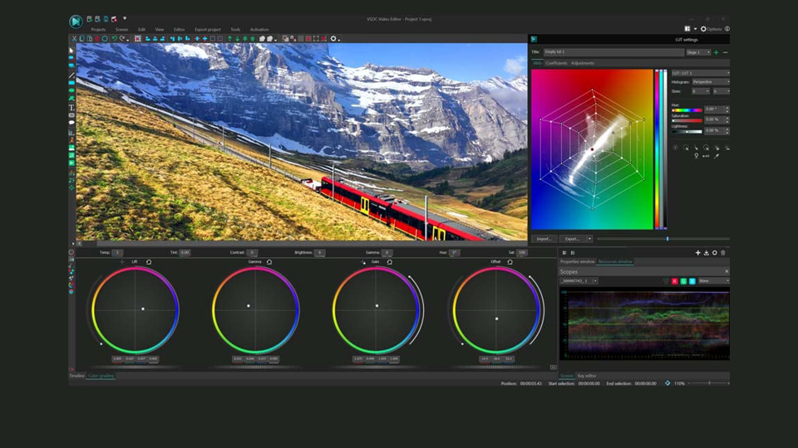Click the Undo arrow in toolbar

[x=115, y=39]
